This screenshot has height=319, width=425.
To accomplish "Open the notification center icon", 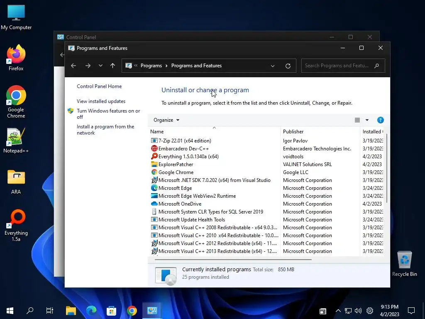I will [x=411, y=311].
